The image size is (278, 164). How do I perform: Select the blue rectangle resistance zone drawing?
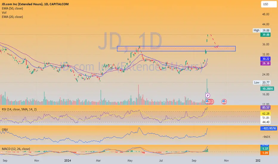tap(176, 49)
